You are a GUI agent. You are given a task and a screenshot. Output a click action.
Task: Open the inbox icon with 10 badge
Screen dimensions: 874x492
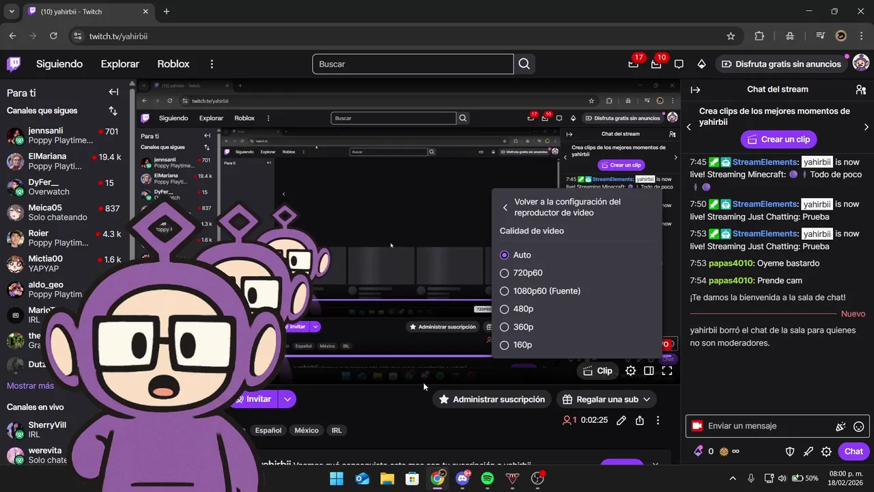click(x=656, y=64)
